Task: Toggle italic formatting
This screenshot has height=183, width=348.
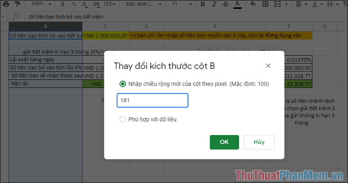Action: (214, 4)
